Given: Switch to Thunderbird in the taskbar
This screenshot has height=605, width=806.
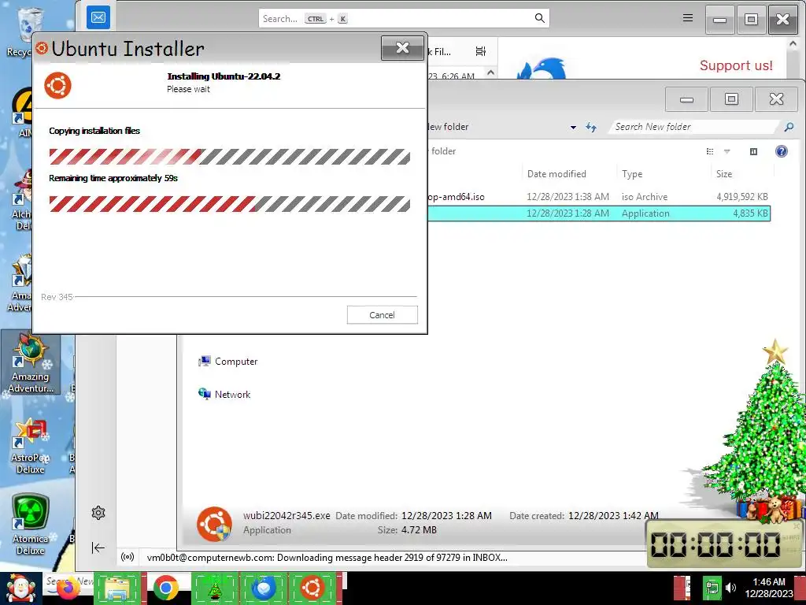Looking at the screenshot, I should coord(263,588).
